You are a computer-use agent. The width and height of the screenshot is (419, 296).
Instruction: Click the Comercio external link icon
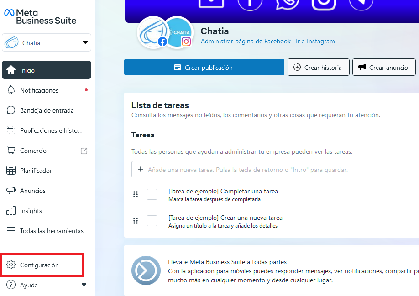[84, 151]
